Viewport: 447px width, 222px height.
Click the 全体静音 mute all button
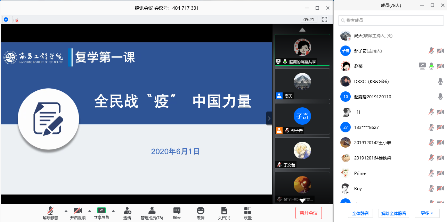click(x=360, y=213)
